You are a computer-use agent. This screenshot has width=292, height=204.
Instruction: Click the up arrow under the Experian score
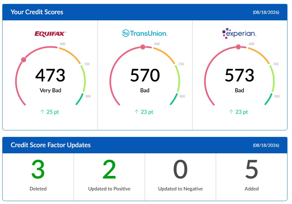[231, 112]
